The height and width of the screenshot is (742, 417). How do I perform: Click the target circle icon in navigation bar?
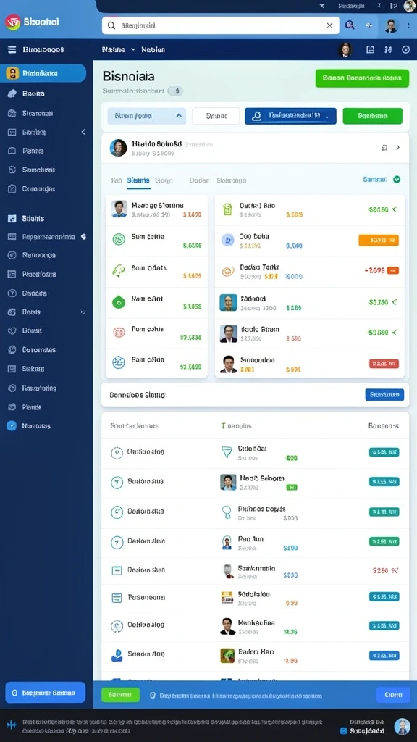coord(405,50)
